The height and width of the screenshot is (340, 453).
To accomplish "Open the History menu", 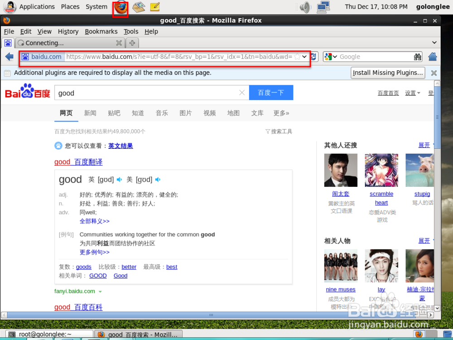I will 68,32.
